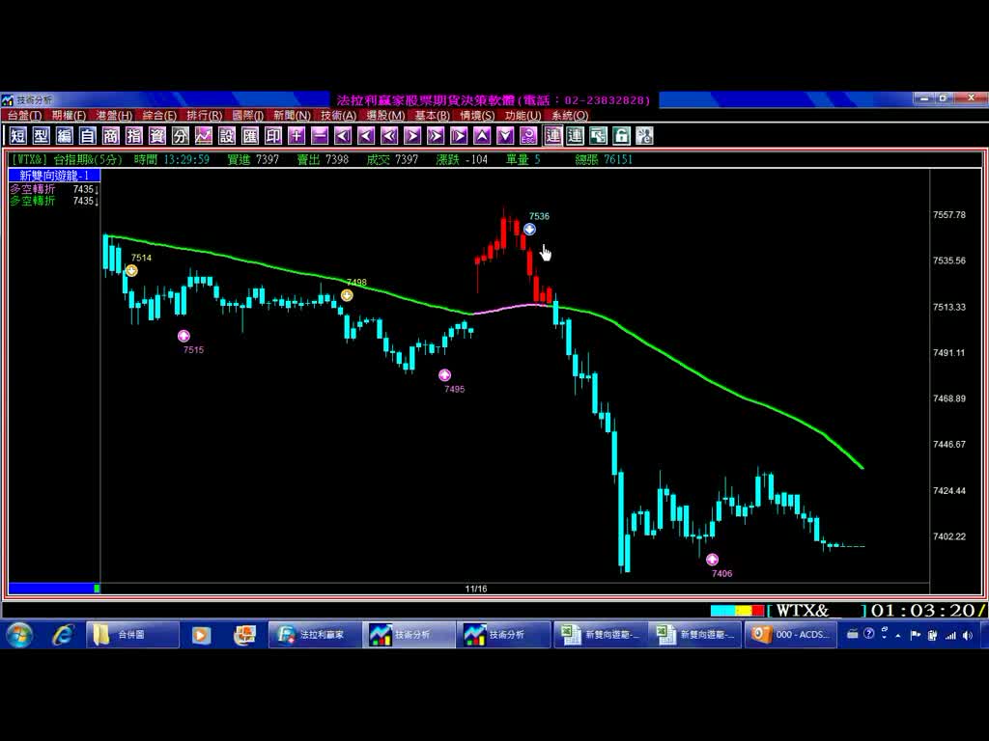Click the yellow signal marker at 7514

coord(131,270)
